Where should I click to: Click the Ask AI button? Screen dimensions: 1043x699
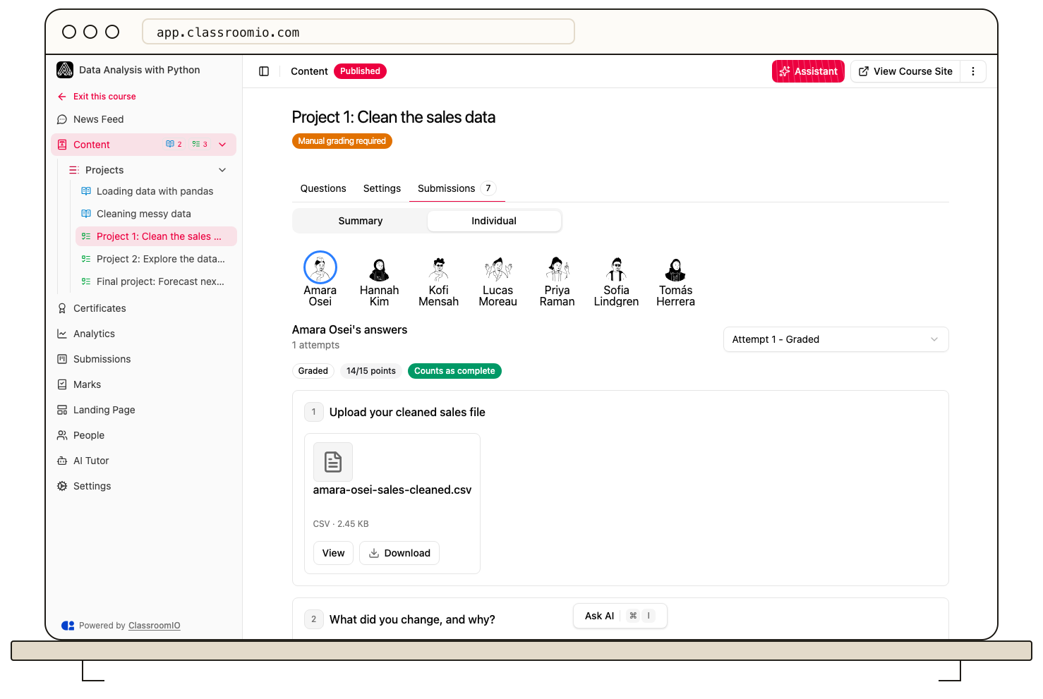[x=620, y=616]
